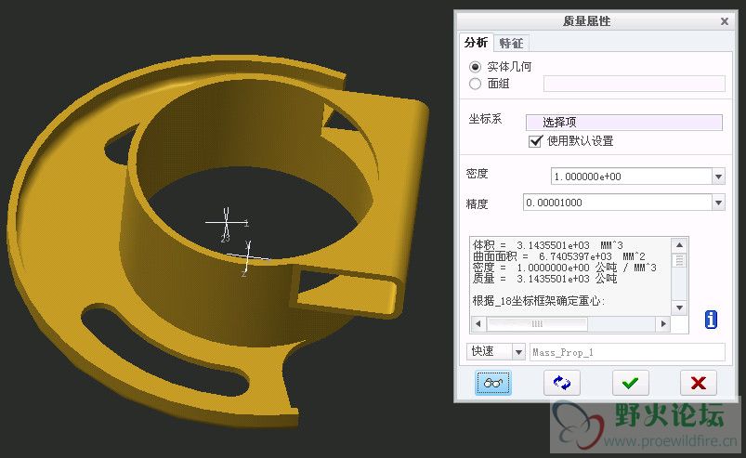
Task: Click the vertical scrollbar thumb in results
Action: click(679, 260)
